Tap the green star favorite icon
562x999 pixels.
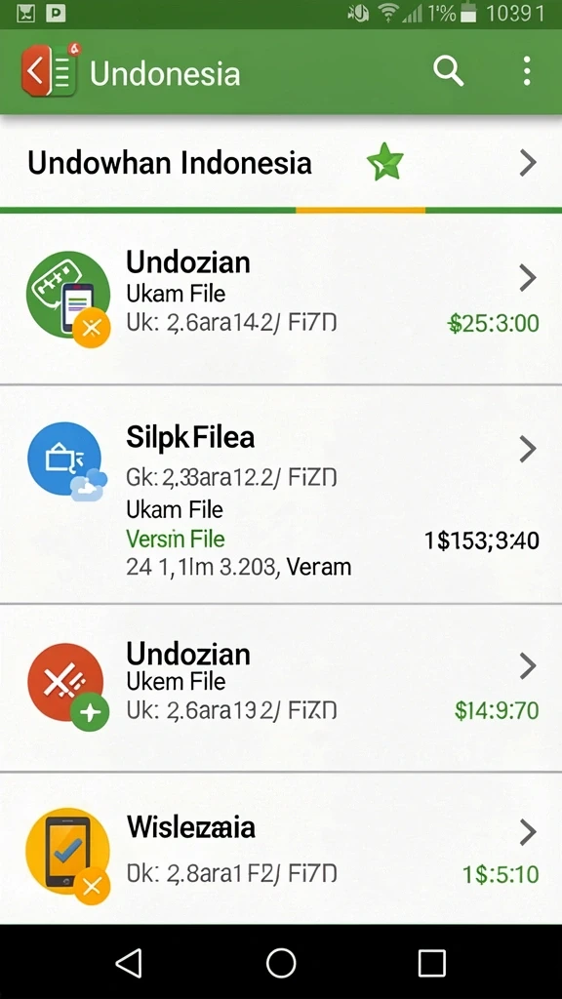(385, 162)
